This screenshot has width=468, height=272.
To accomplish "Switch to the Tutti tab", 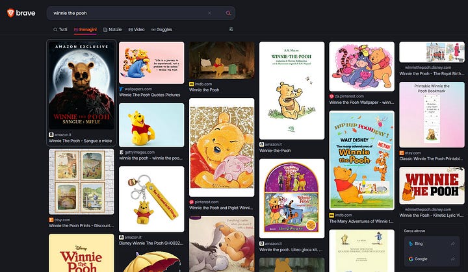I will click(60, 29).
